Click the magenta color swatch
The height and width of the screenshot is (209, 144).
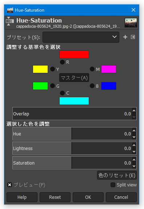pyautogui.click(x=109, y=69)
